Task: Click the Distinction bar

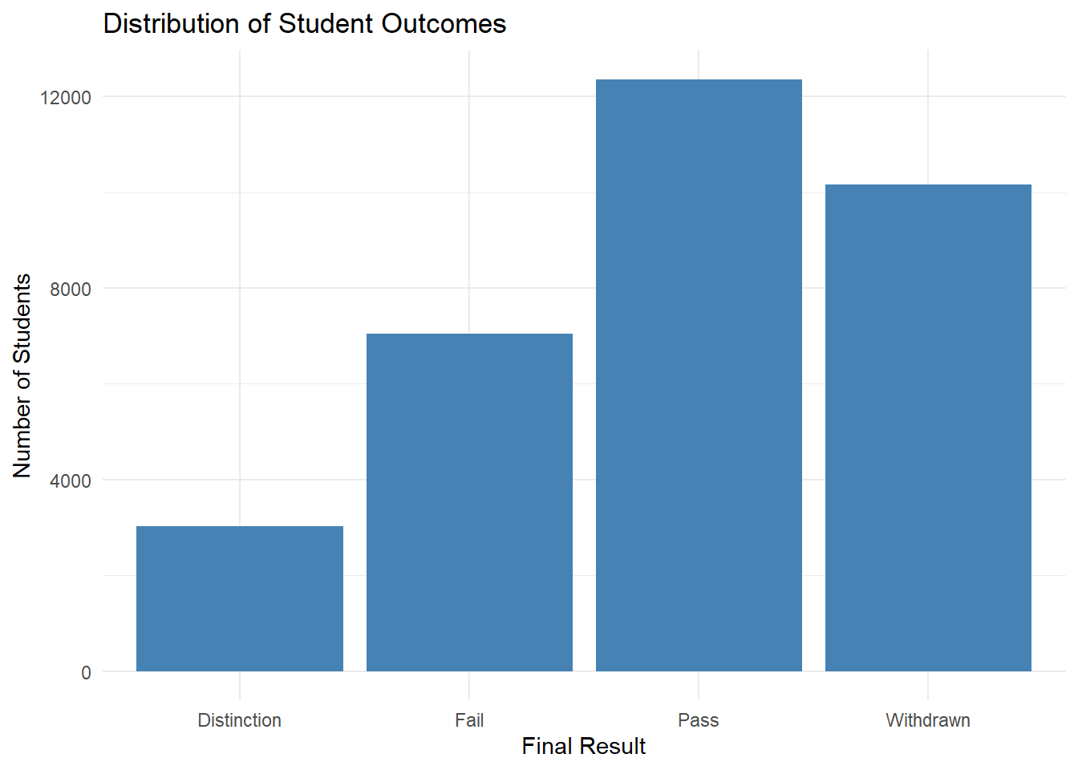Action: coord(239,598)
